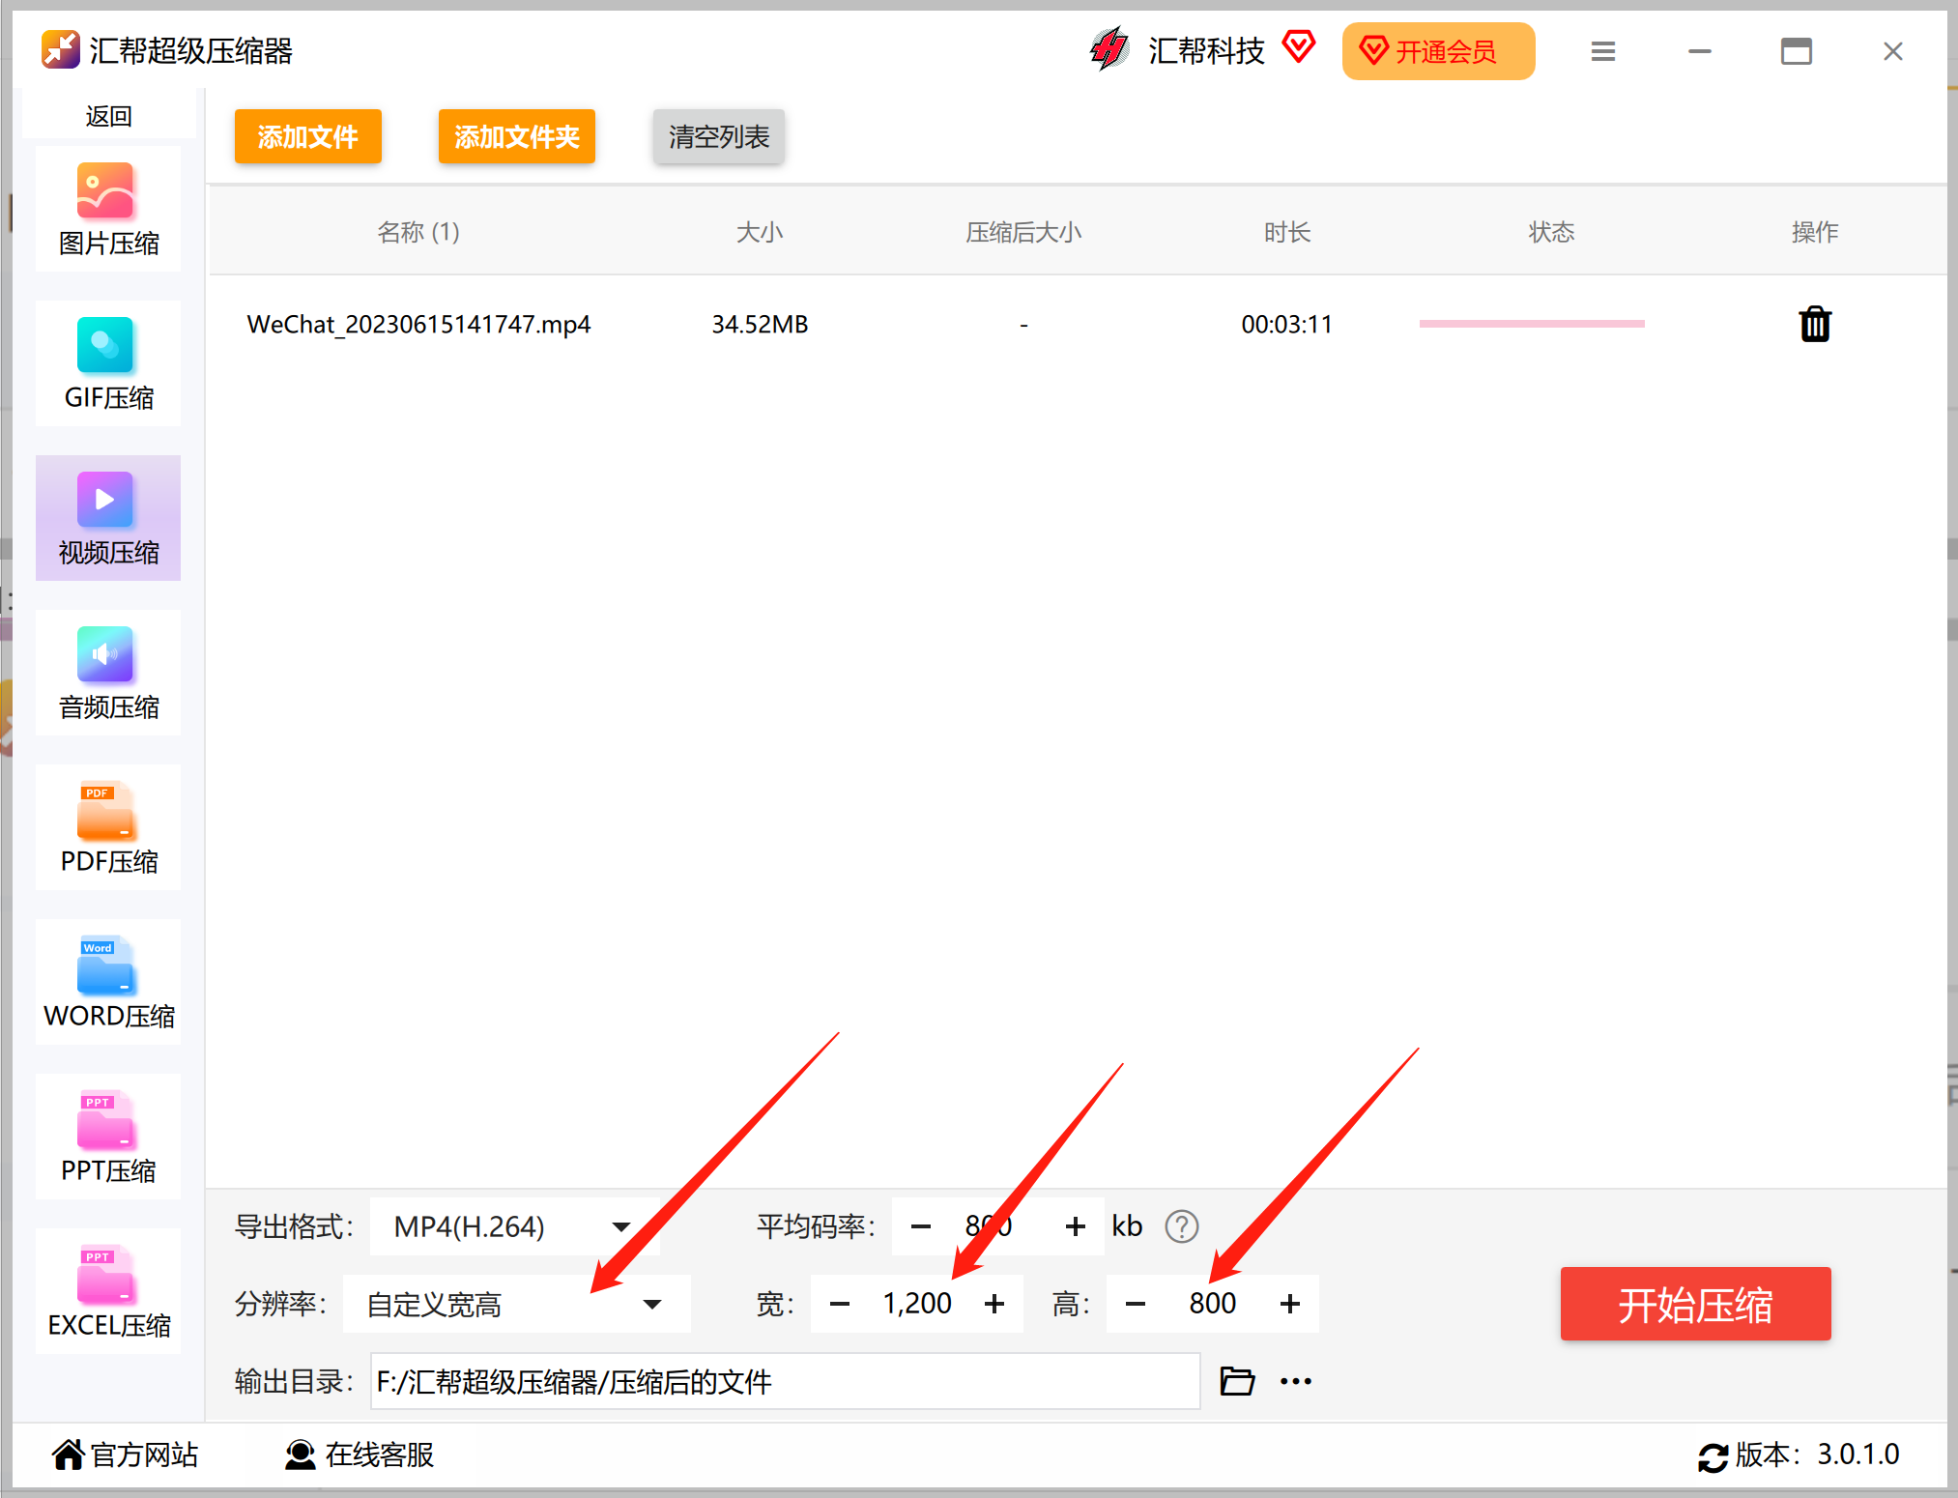
Task: Go back using 返回
Action: [x=108, y=116]
